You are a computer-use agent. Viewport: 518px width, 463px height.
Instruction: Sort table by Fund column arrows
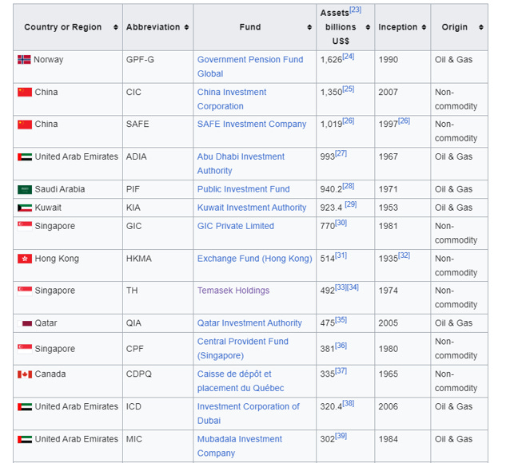pyautogui.click(x=309, y=27)
